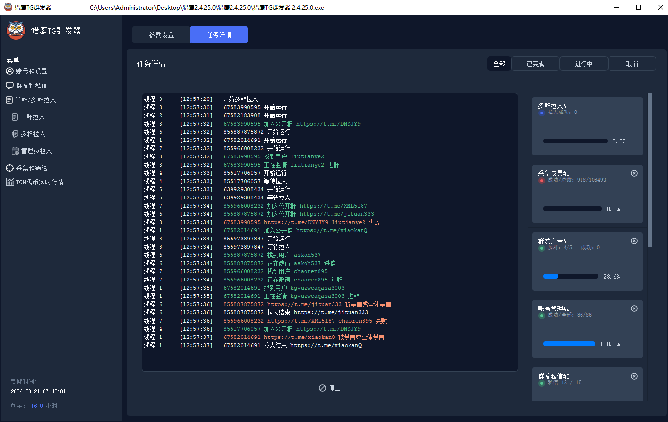668x422 pixels.
Task: Click 采集和筛选 target icon
Action: click(x=10, y=168)
